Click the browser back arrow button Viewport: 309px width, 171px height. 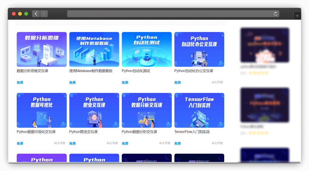[x=36, y=14]
